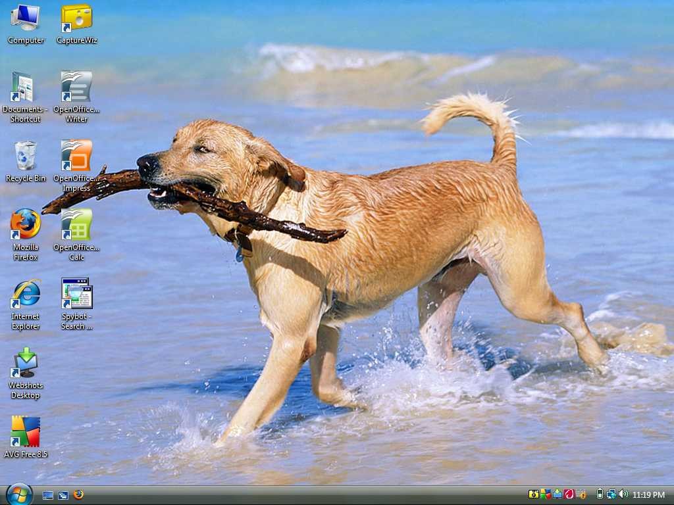Select the Spybot Search shortcut icon
Image resolution: width=674 pixels, height=505 pixels.
click(x=76, y=304)
